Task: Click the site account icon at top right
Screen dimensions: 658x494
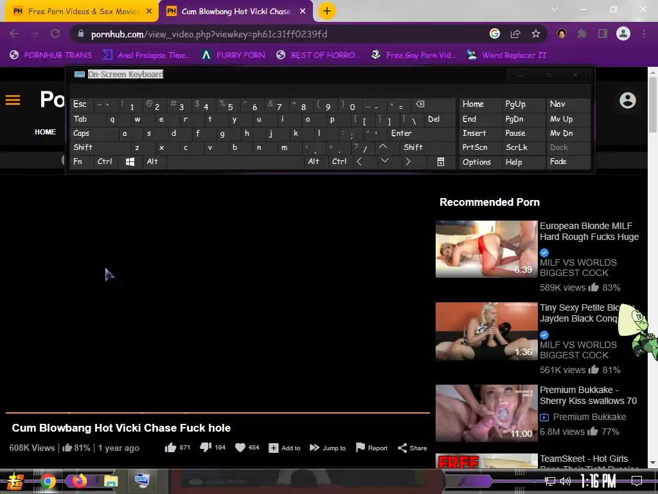Action: (x=628, y=100)
